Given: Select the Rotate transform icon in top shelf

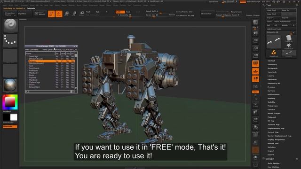Looking at the screenshot, I should [81, 14].
